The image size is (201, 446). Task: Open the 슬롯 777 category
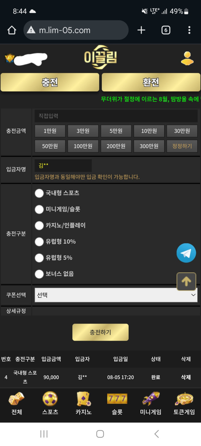point(117,404)
